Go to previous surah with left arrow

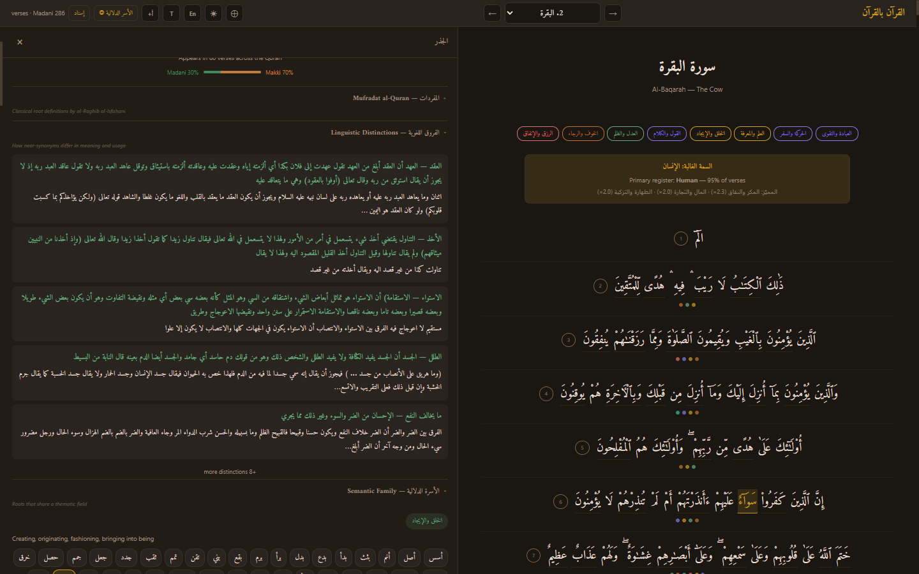pyautogui.click(x=492, y=13)
